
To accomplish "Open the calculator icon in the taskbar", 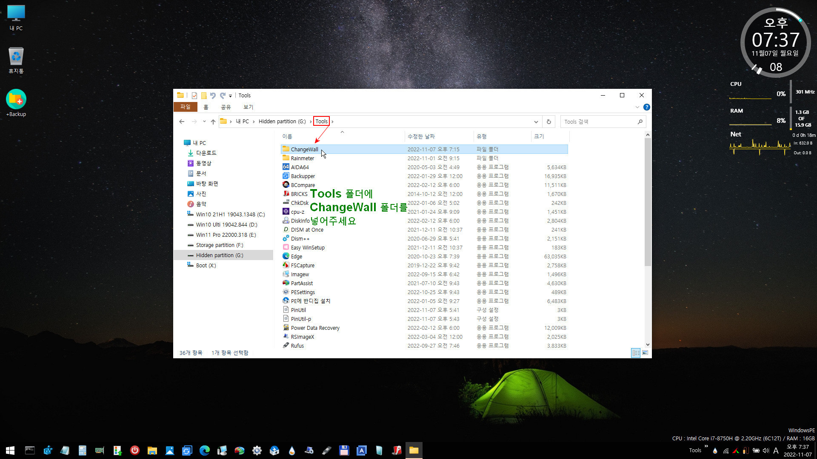I will point(82,450).
